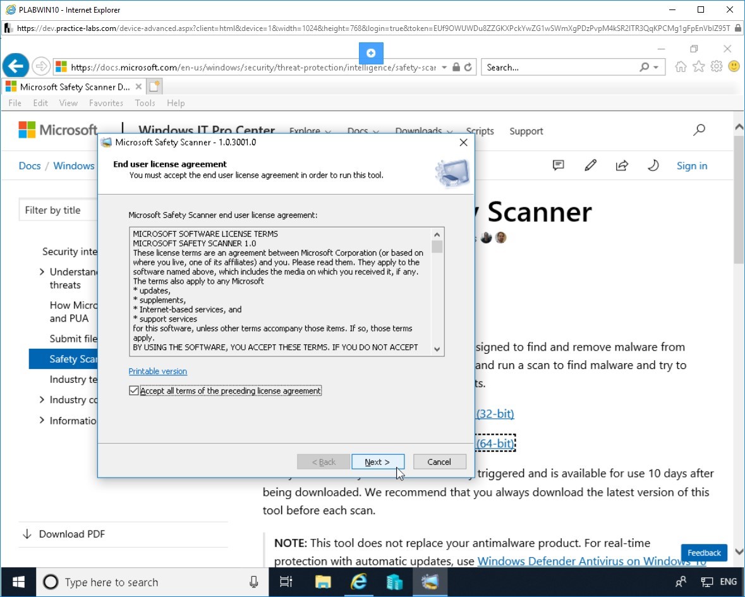
Task: Click the share icon on the docs page
Action: [622, 166]
